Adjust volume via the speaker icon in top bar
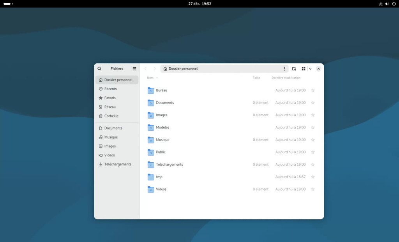The height and width of the screenshot is (242, 399). coord(387,4)
